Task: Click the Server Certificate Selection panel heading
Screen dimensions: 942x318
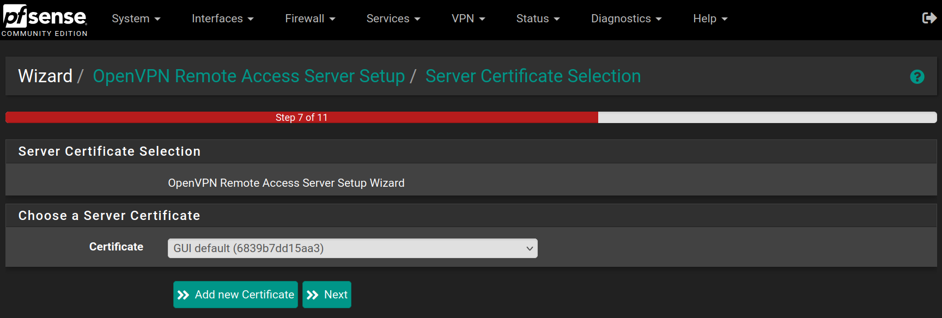Action: [110, 151]
